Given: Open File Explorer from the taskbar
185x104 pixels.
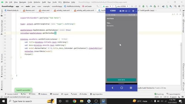Looking at the screenshot, I should 82,101.
